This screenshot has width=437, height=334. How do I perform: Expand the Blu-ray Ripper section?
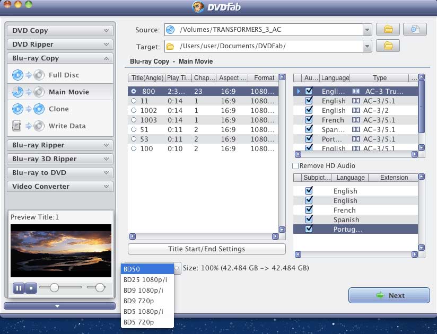[60, 145]
